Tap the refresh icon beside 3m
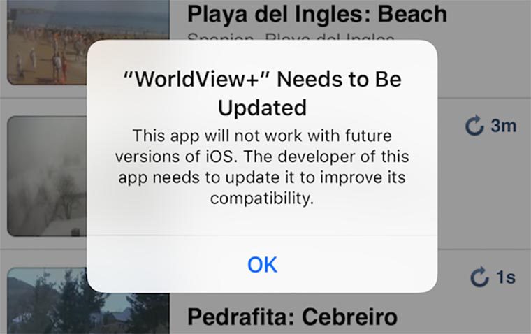The width and height of the screenshot is (531, 334). click(x=474, y=126)
